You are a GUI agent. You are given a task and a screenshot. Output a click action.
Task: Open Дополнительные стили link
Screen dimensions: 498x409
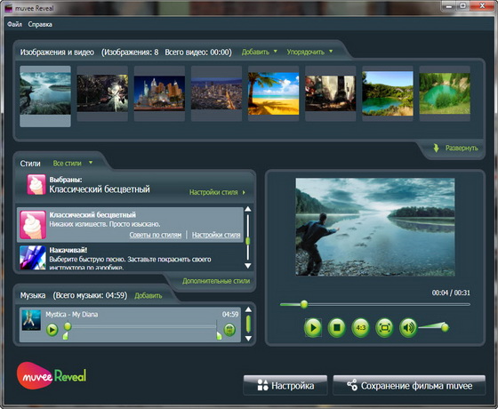click(x=216, y=281)
